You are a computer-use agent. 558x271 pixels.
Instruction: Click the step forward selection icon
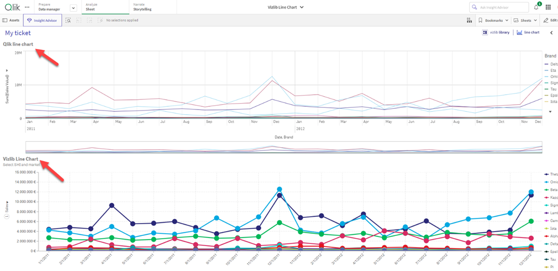click(89, 20)
